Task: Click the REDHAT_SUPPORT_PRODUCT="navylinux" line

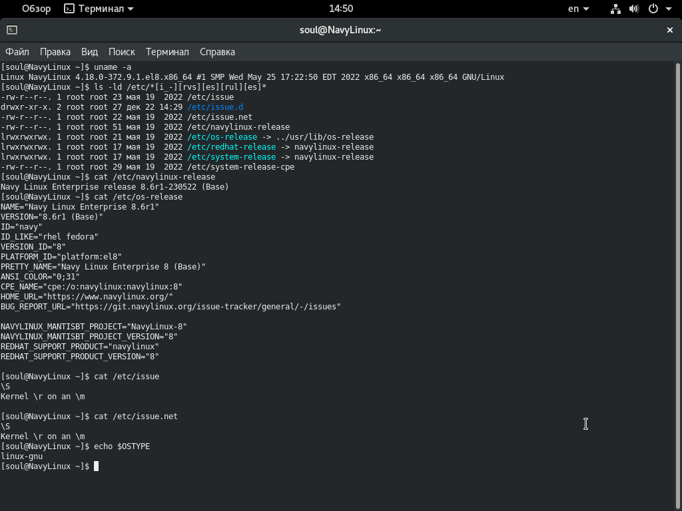Action: tap(80, 347)
